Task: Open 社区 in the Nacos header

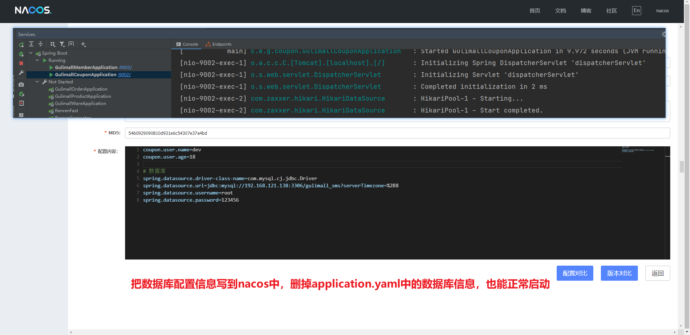Action: click(x=612, y=11)
